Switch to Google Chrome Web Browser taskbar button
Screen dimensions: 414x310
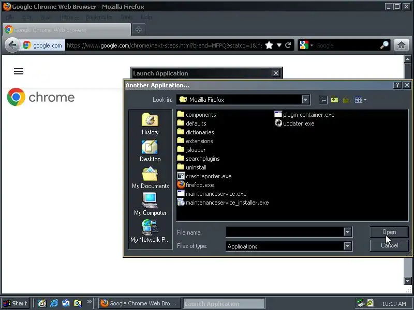click(x=139, y=303)
